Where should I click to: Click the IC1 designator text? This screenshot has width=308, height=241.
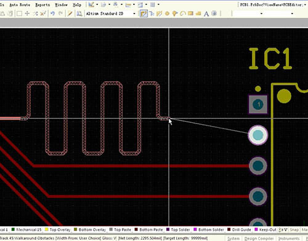(x=270, y=58)
